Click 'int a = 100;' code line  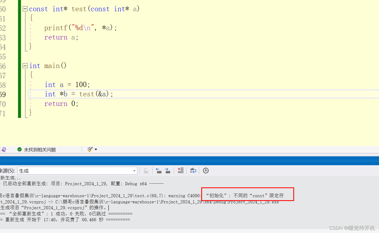[x=67, y=85]
